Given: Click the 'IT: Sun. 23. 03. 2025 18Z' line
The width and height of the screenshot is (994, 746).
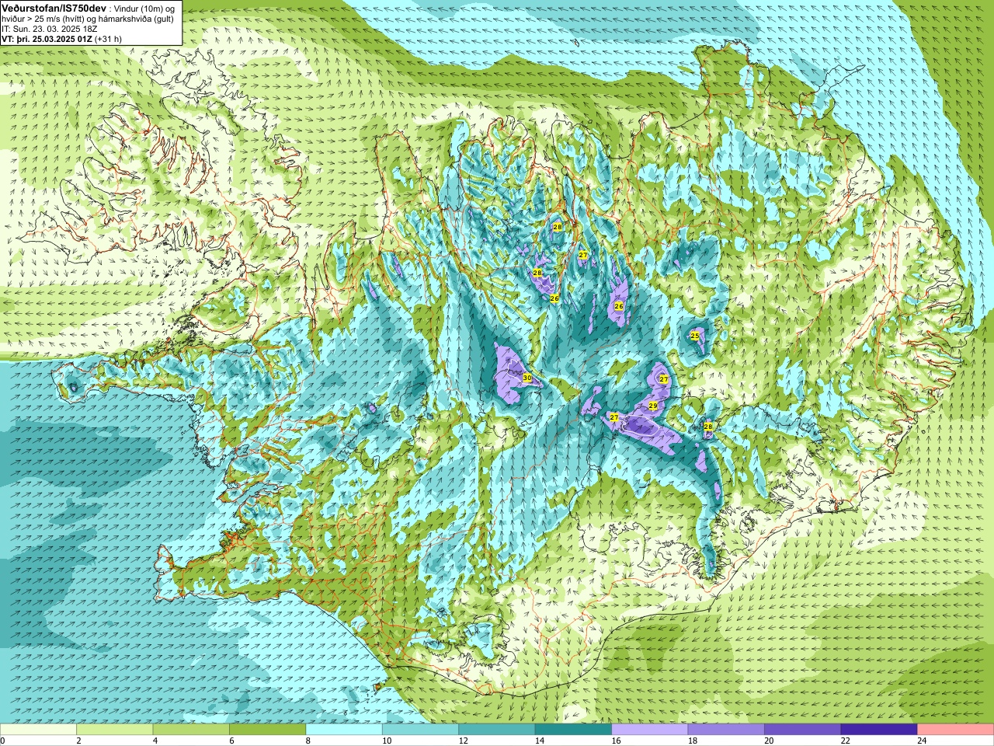Looking at the screenshot, I should coord(49,29).
